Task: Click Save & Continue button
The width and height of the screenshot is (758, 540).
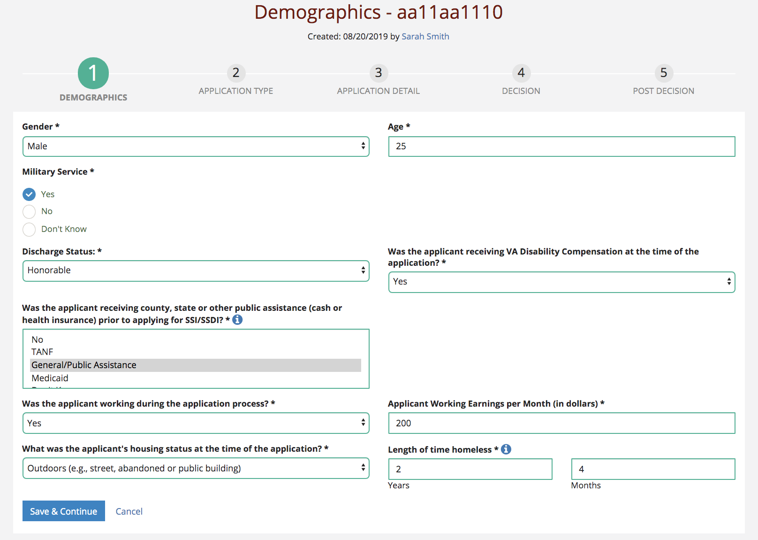Action: [64, 511]
